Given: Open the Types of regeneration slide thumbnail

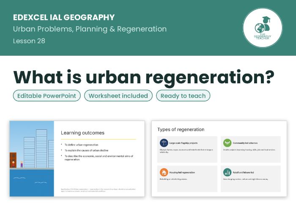Looking at the screenshot, I should pos(219,159).
